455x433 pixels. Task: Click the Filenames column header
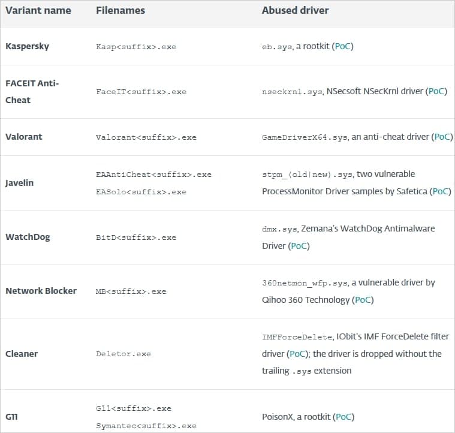click(x=120, y=10)
